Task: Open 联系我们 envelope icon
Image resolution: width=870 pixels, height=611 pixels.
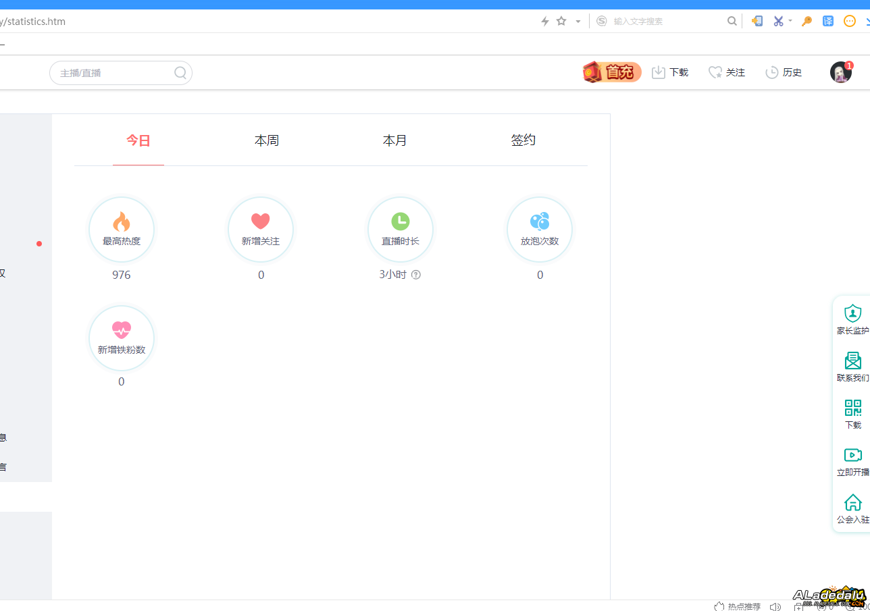Action: 852,361
